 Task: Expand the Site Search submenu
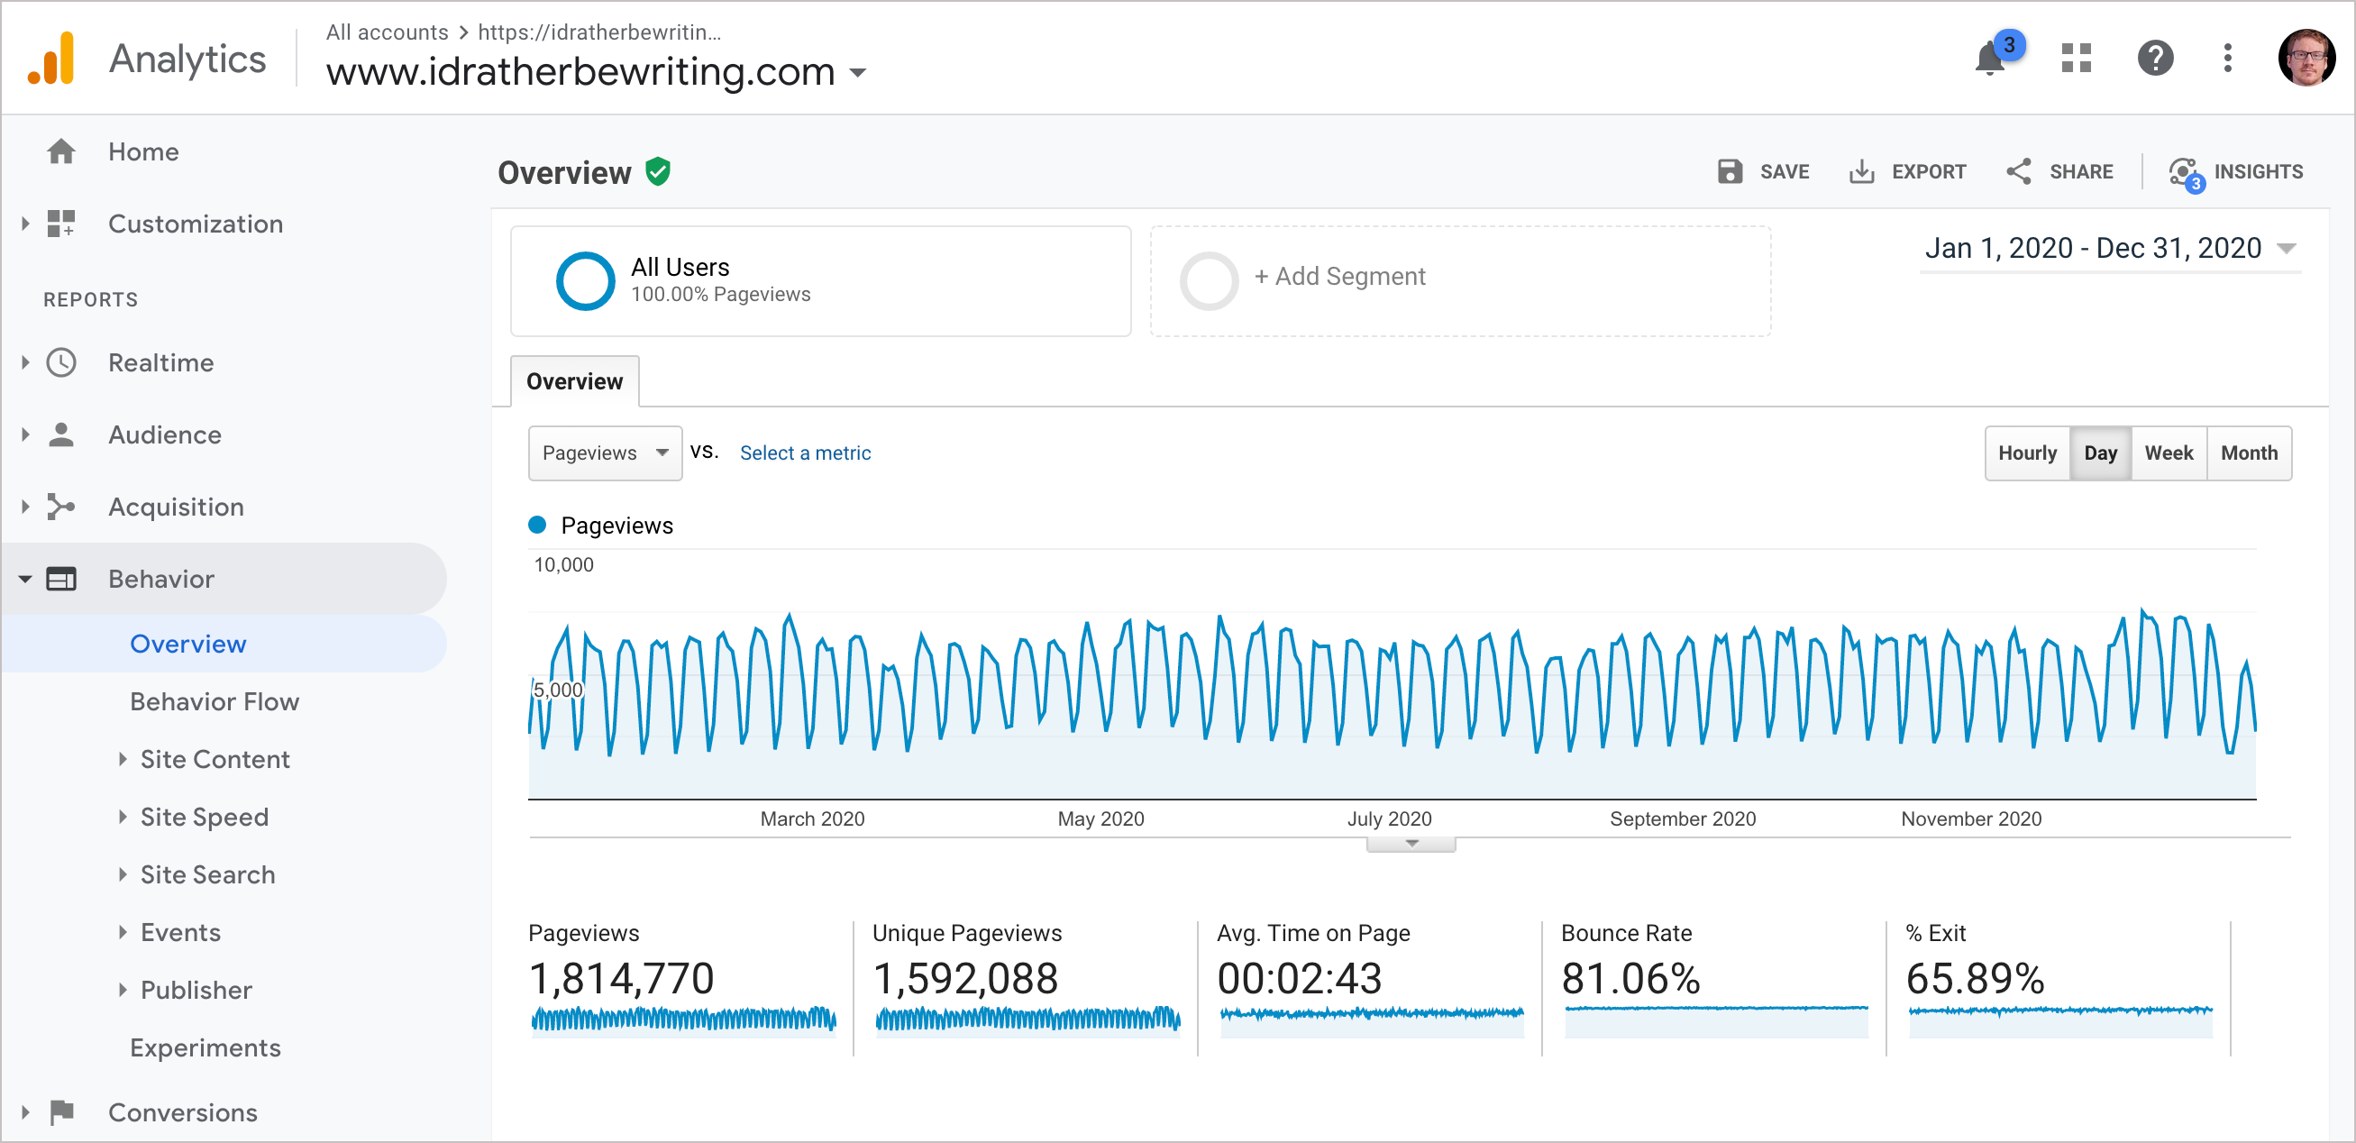tap(123, 873)
